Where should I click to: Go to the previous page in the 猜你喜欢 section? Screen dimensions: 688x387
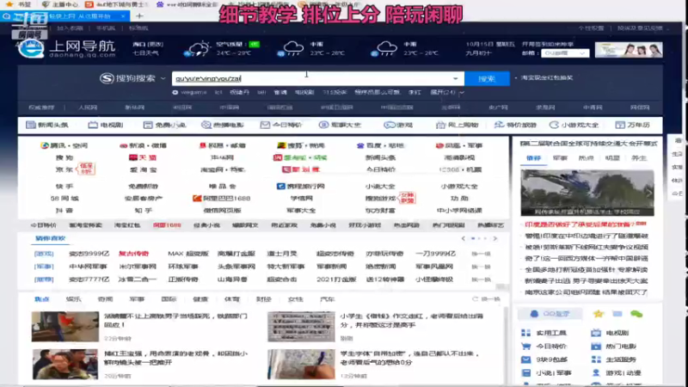(464, 239)
